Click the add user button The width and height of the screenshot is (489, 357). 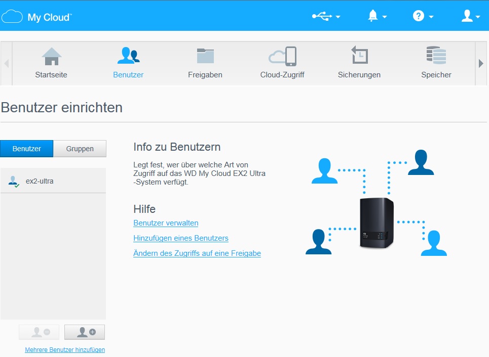tap(85, 332)
